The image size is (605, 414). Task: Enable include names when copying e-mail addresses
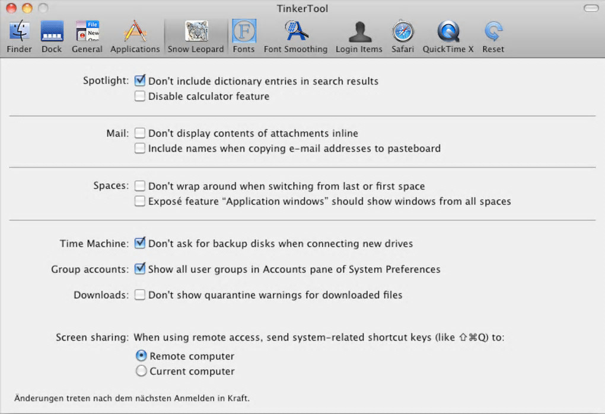(139, 148)
